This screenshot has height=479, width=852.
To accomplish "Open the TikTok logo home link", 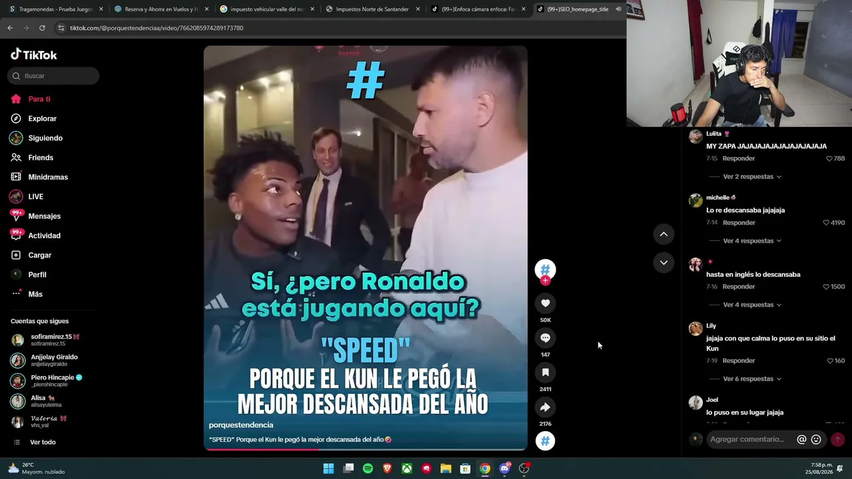I will click(x=34, y=55).
